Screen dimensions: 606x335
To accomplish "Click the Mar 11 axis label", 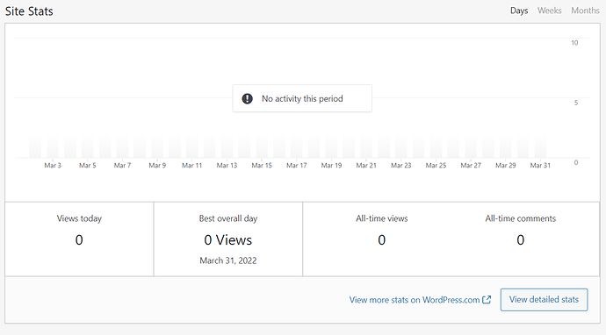I will coord(192,165).
